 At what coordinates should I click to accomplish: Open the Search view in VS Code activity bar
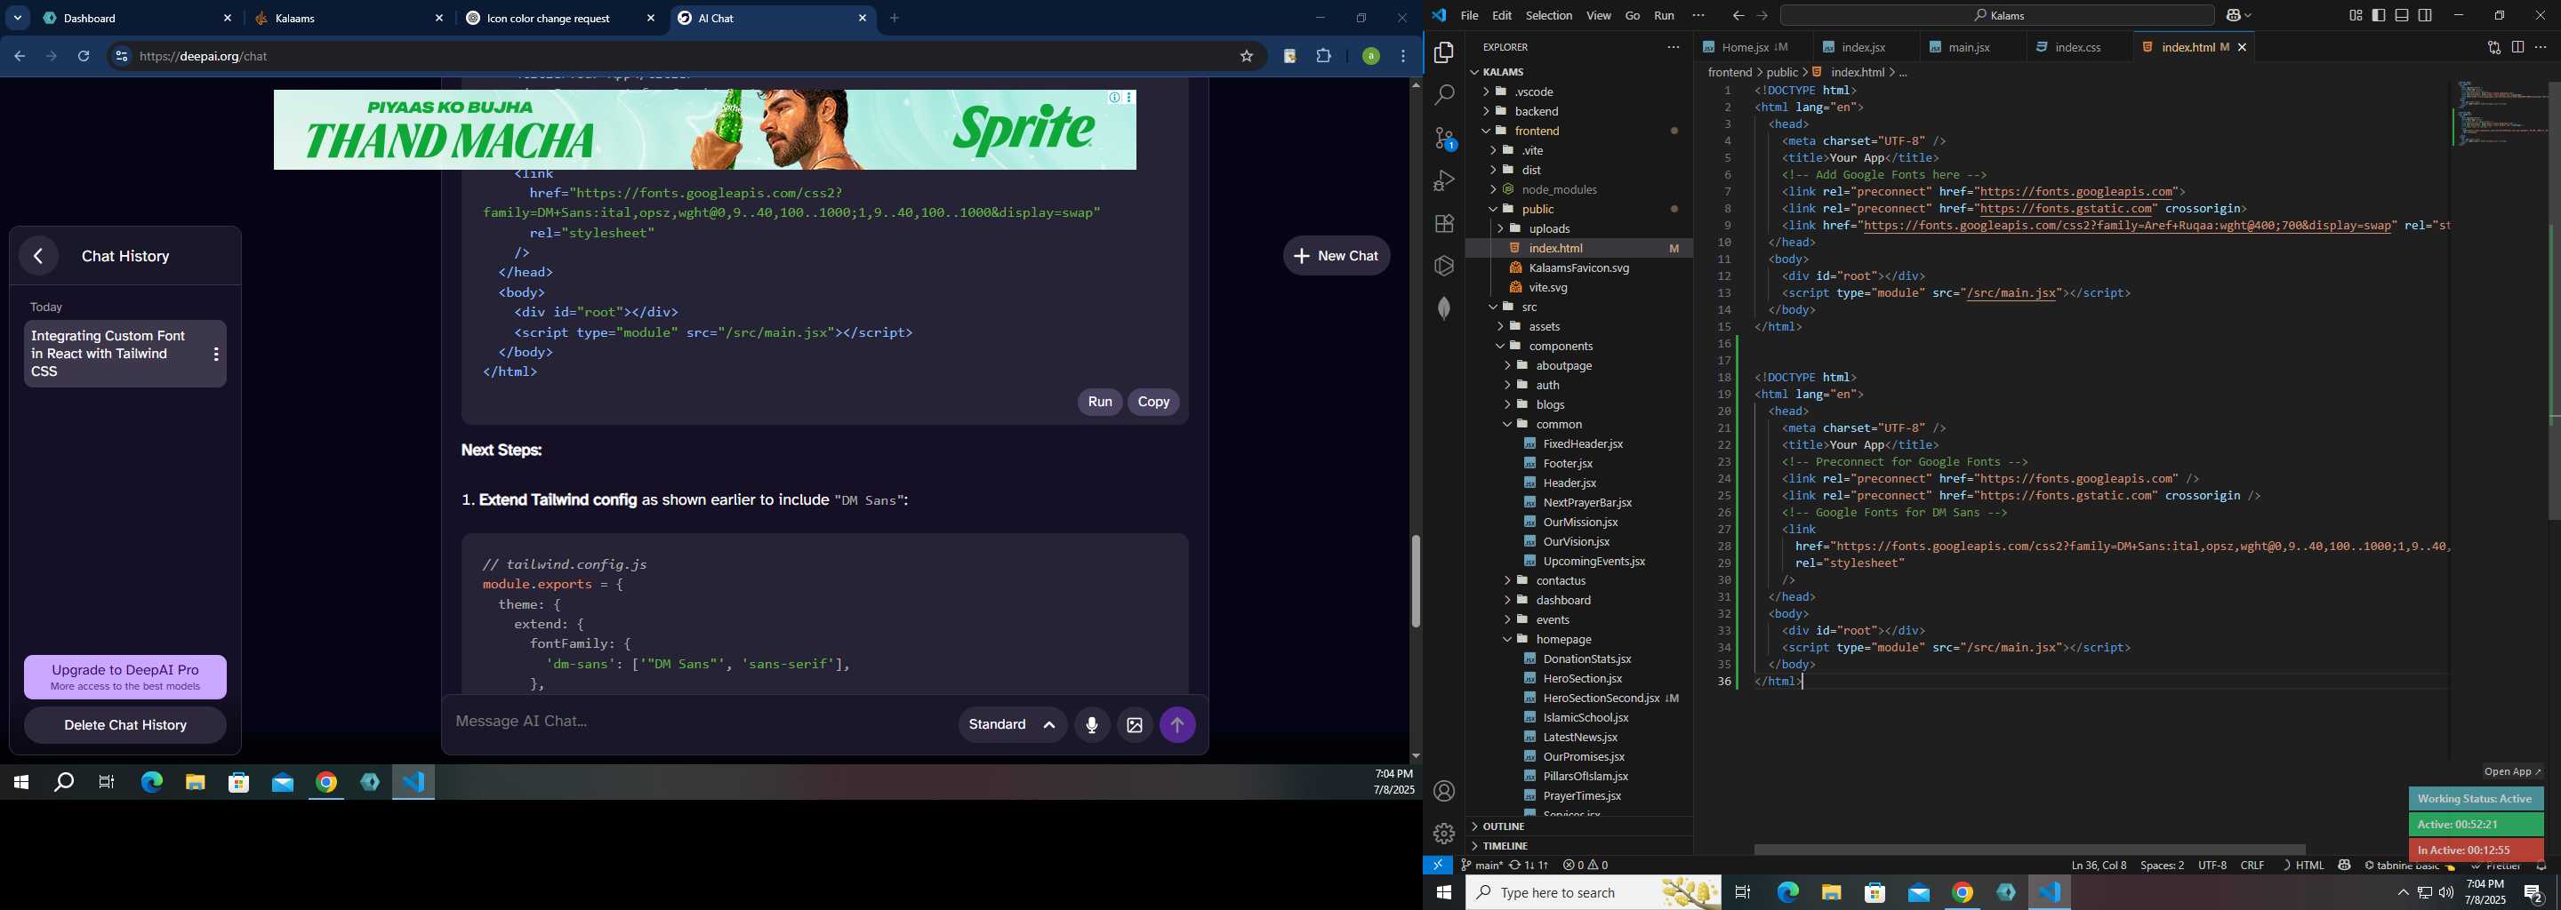[1443, 95]
